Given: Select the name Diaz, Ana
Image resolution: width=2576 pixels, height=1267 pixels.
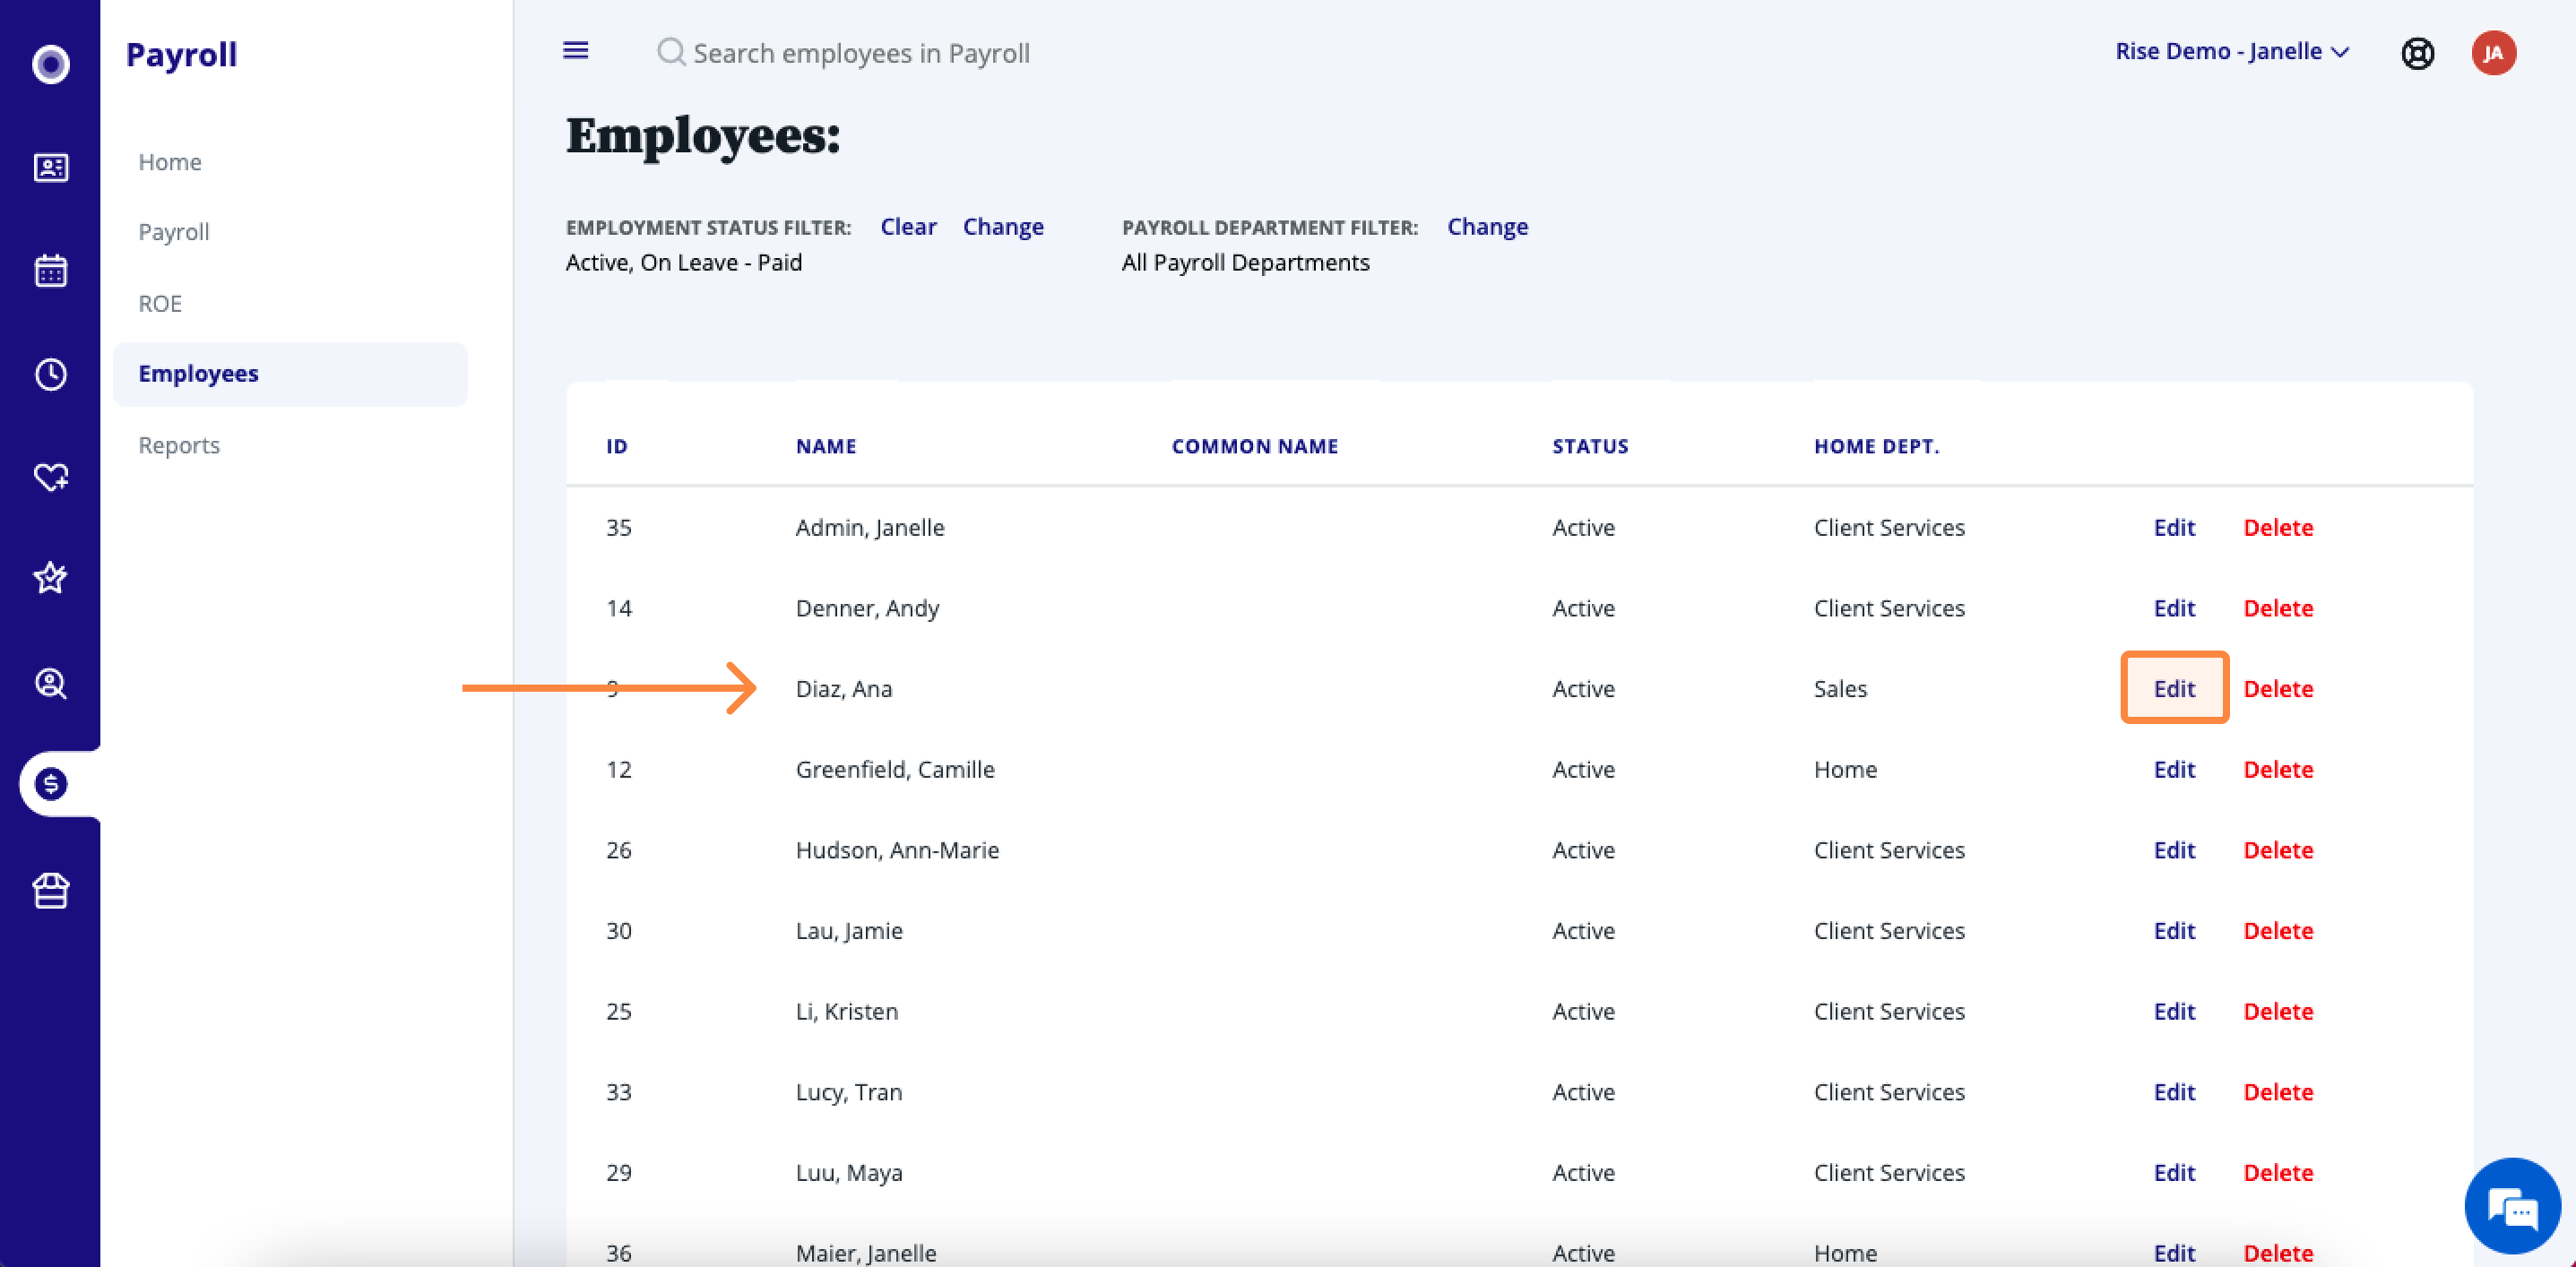Looking at the screenshot, I should [844, 689].
